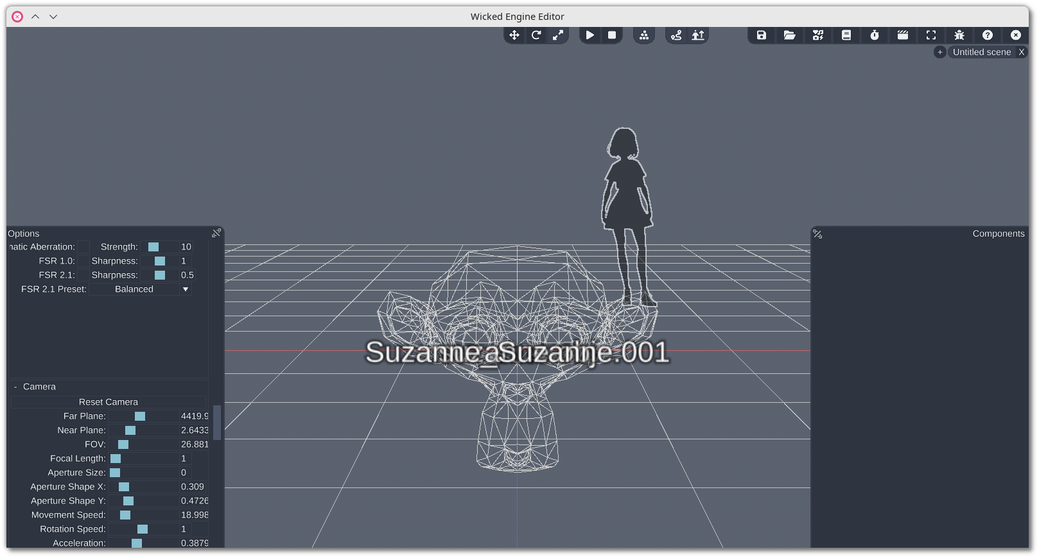Click the FSR 1.0 Sharpness value 1
The width and height of the screenshot is (1039, 558).
point(186,261)
